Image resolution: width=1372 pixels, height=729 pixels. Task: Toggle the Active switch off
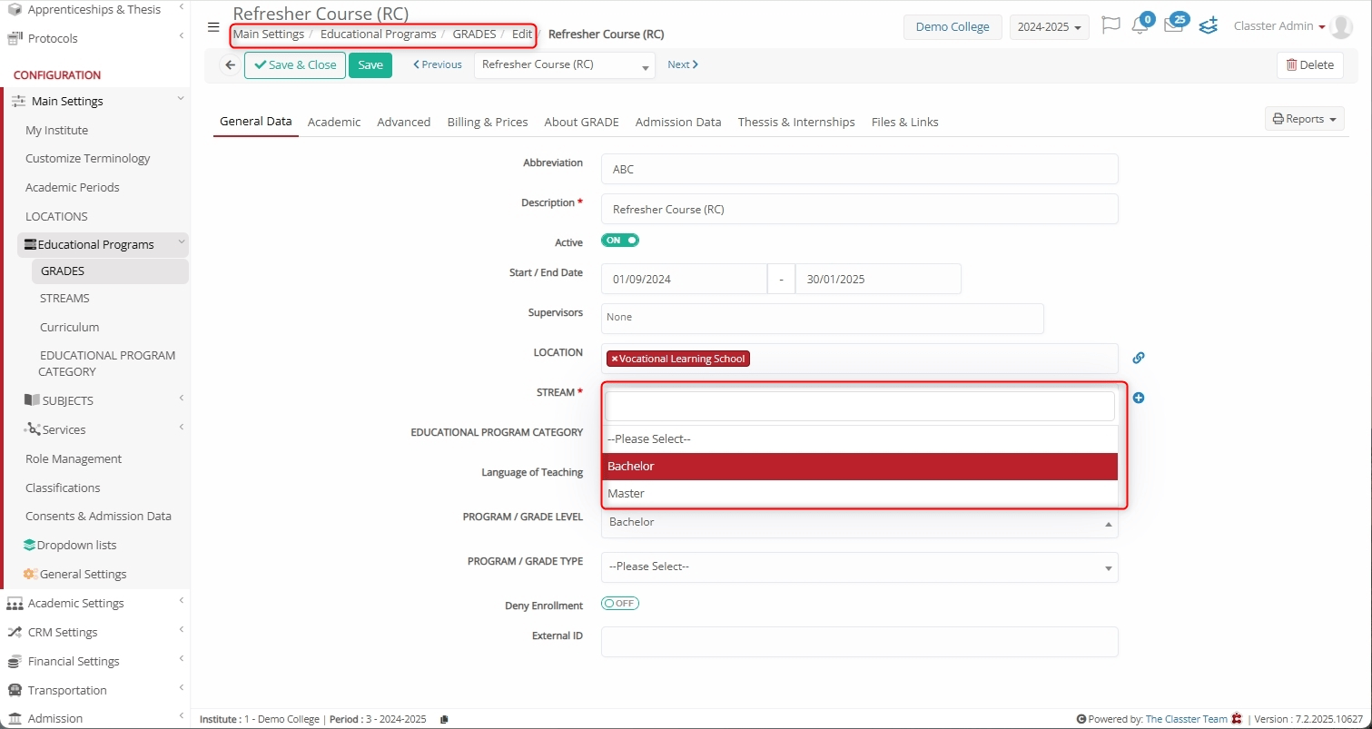620,241
